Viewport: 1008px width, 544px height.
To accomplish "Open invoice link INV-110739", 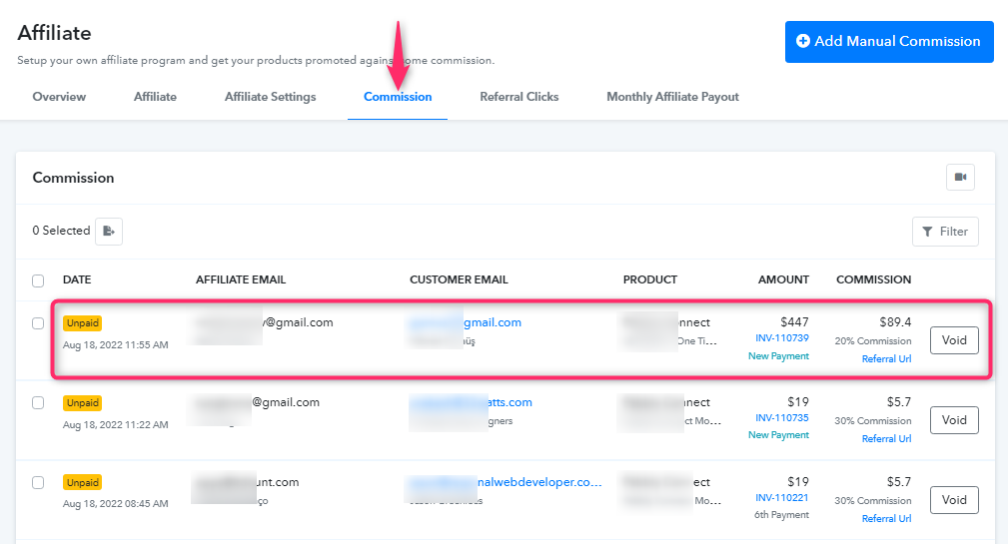I will tap(781, 337).
